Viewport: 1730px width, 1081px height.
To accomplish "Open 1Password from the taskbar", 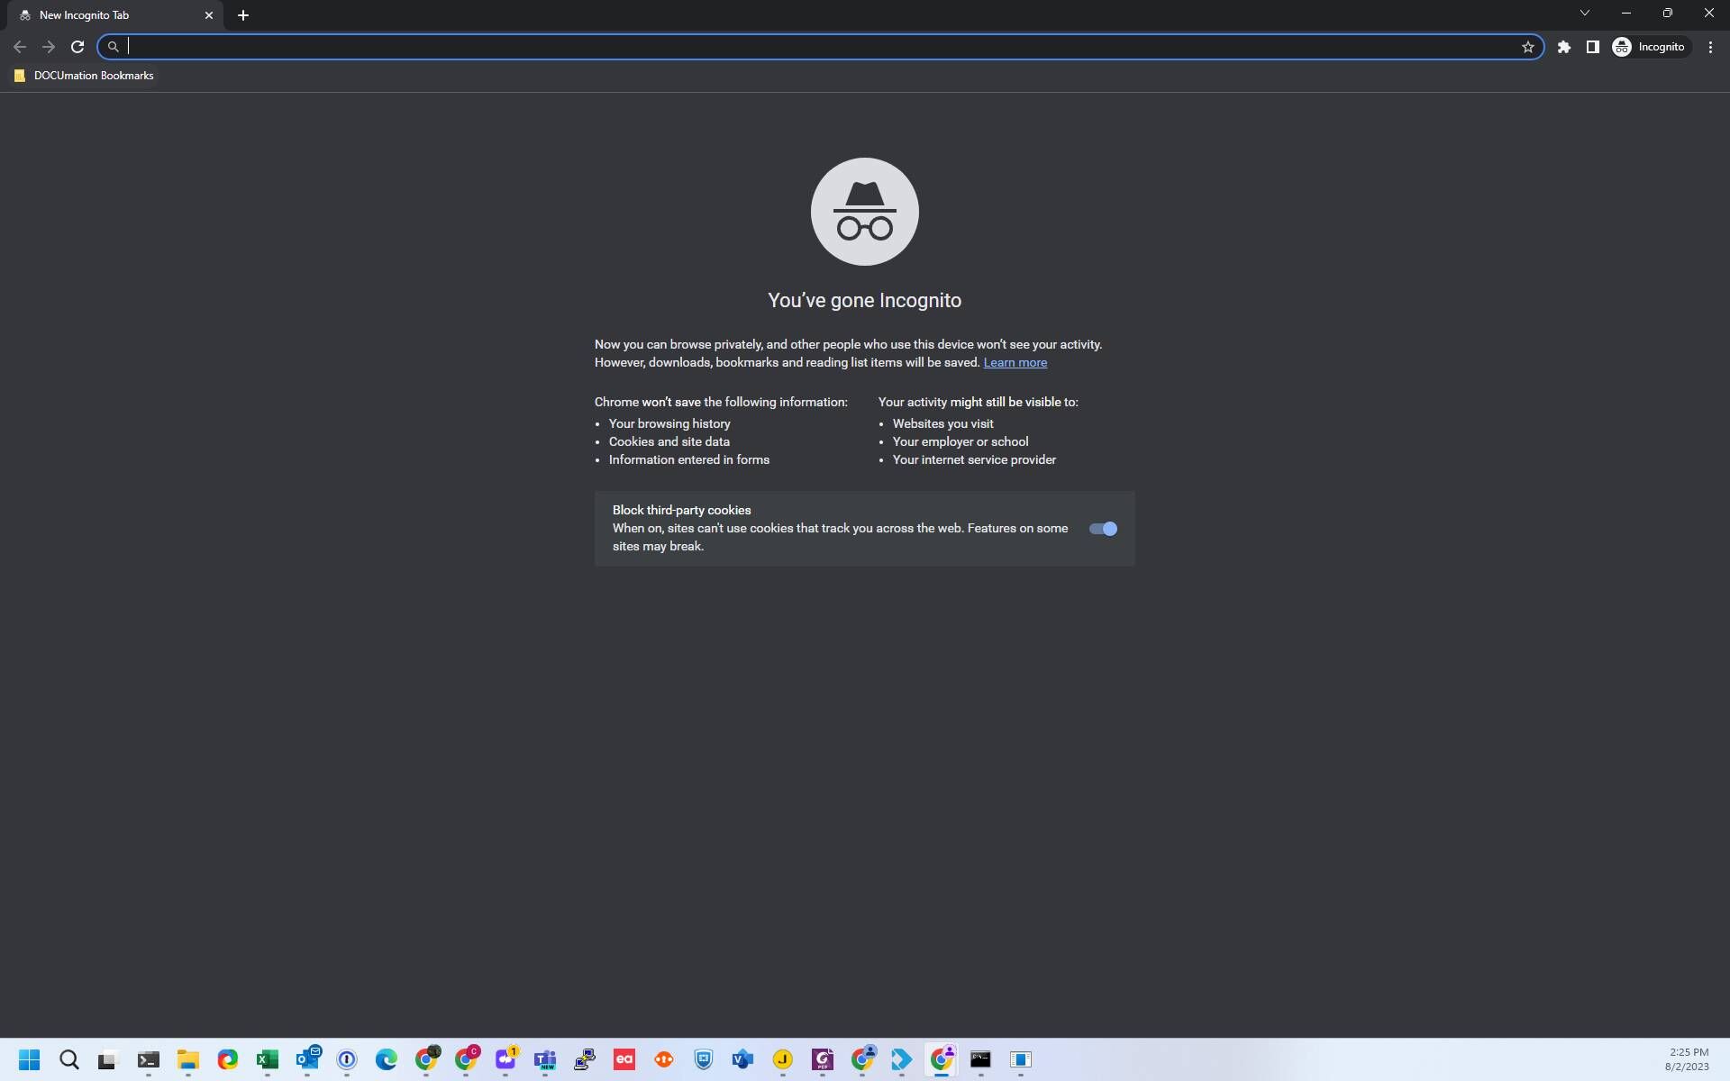I will pyautogui.click(x=346, y=1060).
